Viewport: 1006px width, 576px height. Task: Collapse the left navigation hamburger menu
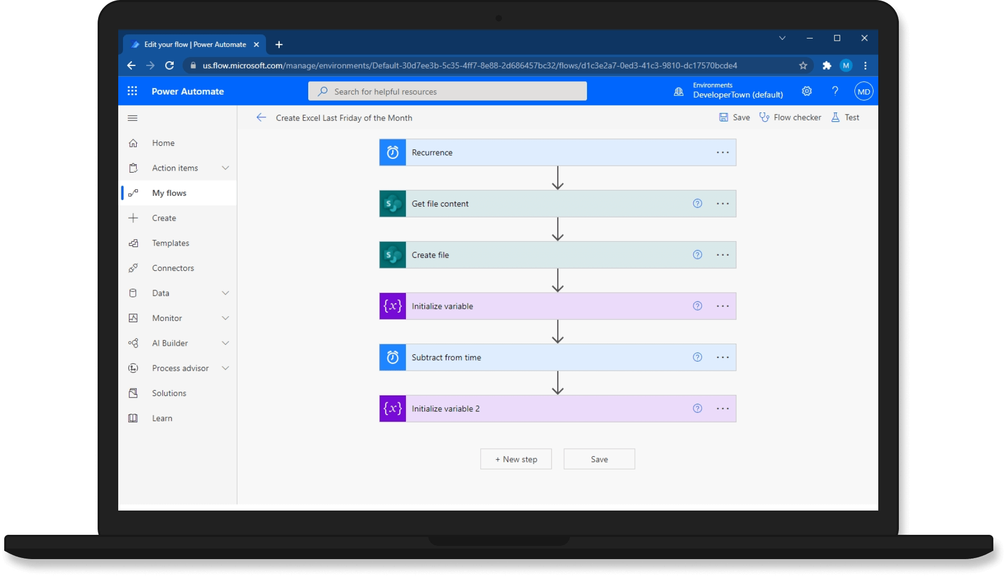(132, 118)
